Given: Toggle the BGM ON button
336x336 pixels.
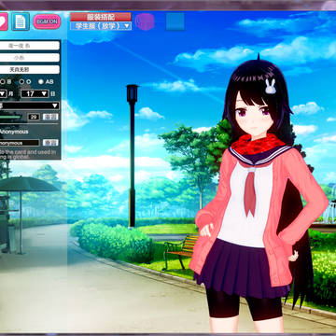Looking at the screenshot, I should [x=47, y=21].
